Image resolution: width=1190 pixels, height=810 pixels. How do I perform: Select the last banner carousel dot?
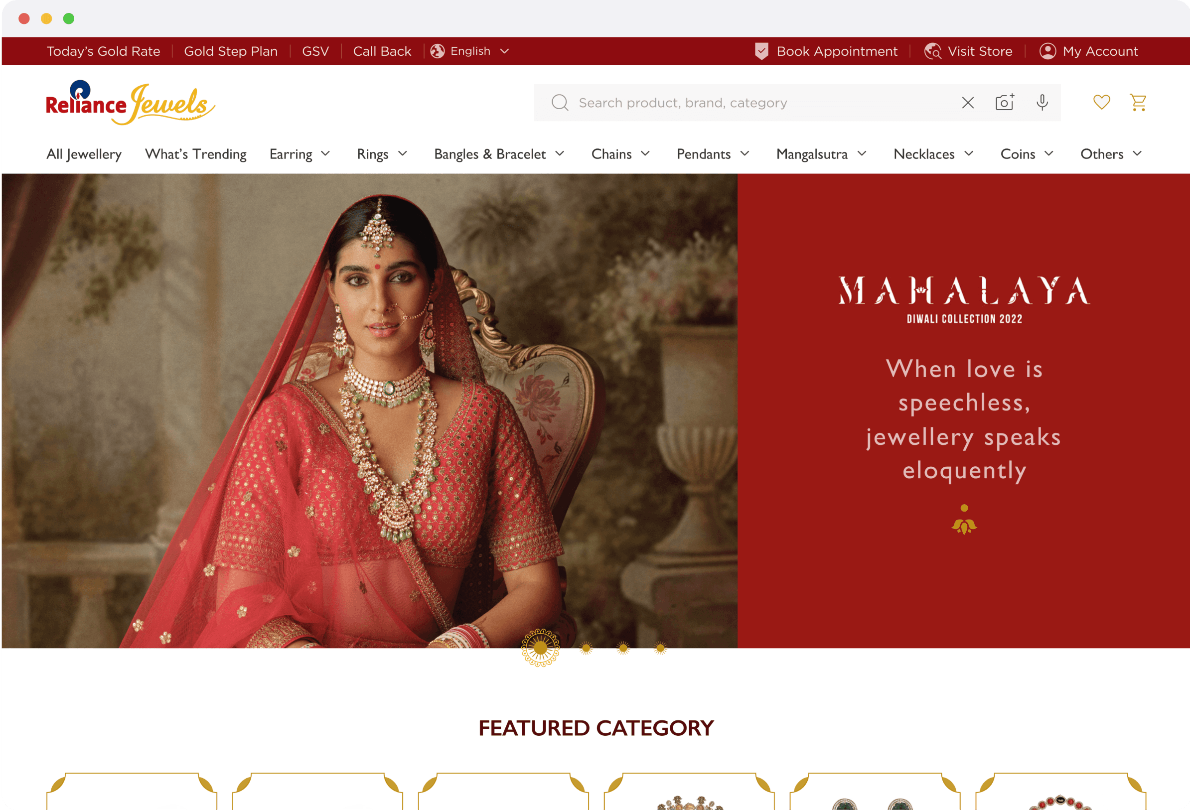pos(660,649)
